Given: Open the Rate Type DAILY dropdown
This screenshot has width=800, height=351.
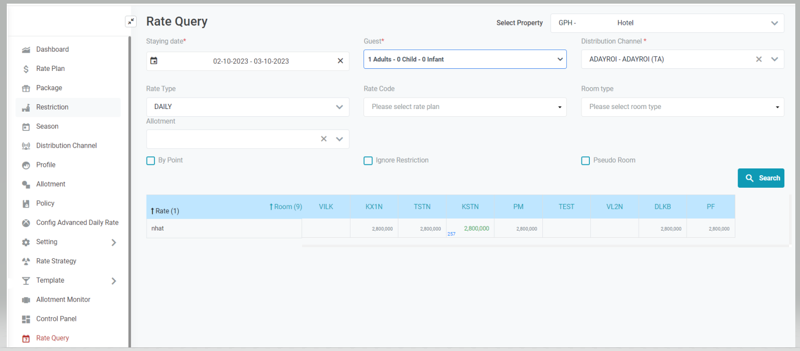Looking at the screenshot, I should click(248, 107).
